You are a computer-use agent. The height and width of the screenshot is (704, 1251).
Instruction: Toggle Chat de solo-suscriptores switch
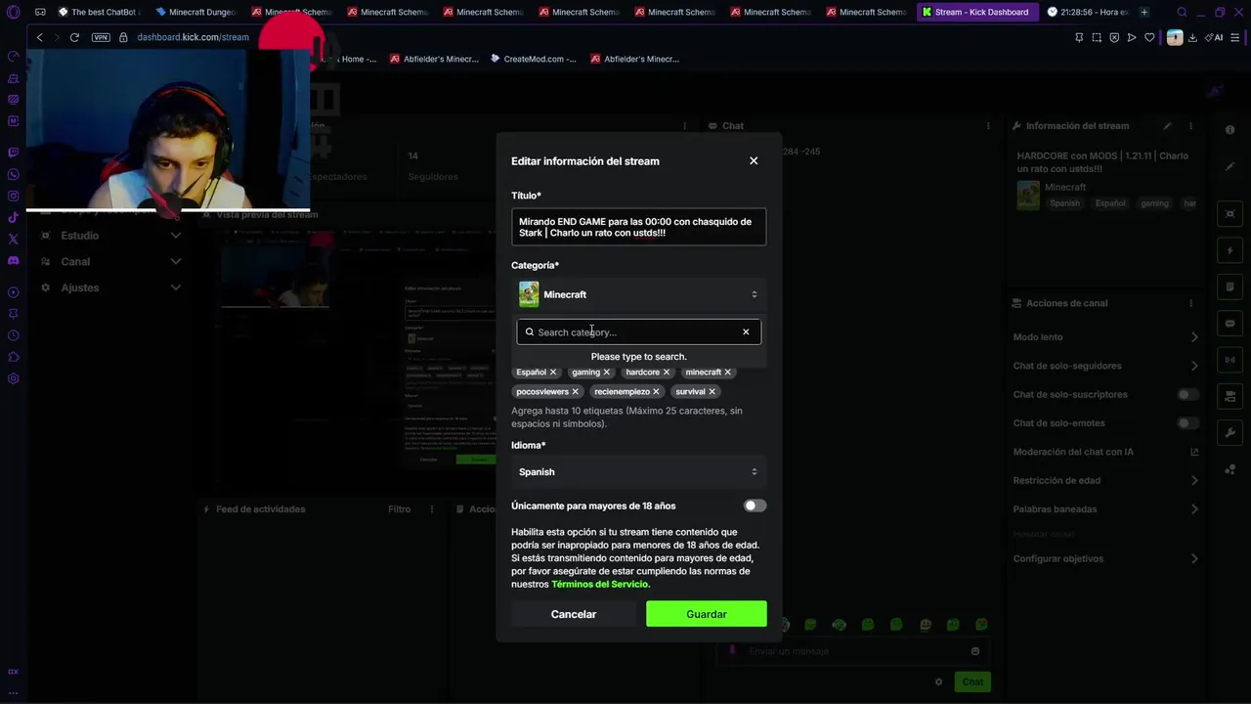[x=1187, y=394]
